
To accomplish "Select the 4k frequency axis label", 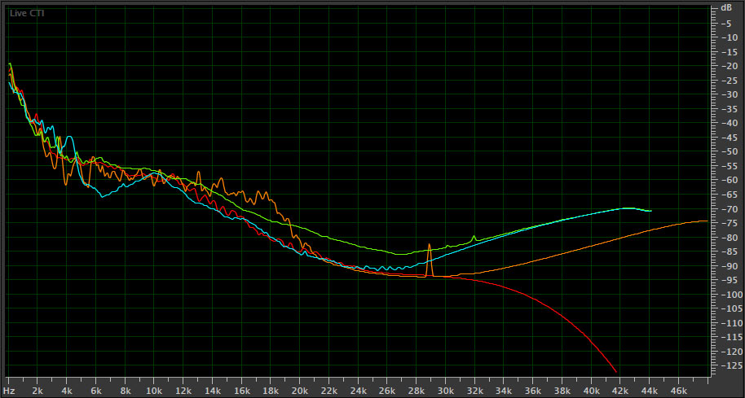I will point(67,391).
